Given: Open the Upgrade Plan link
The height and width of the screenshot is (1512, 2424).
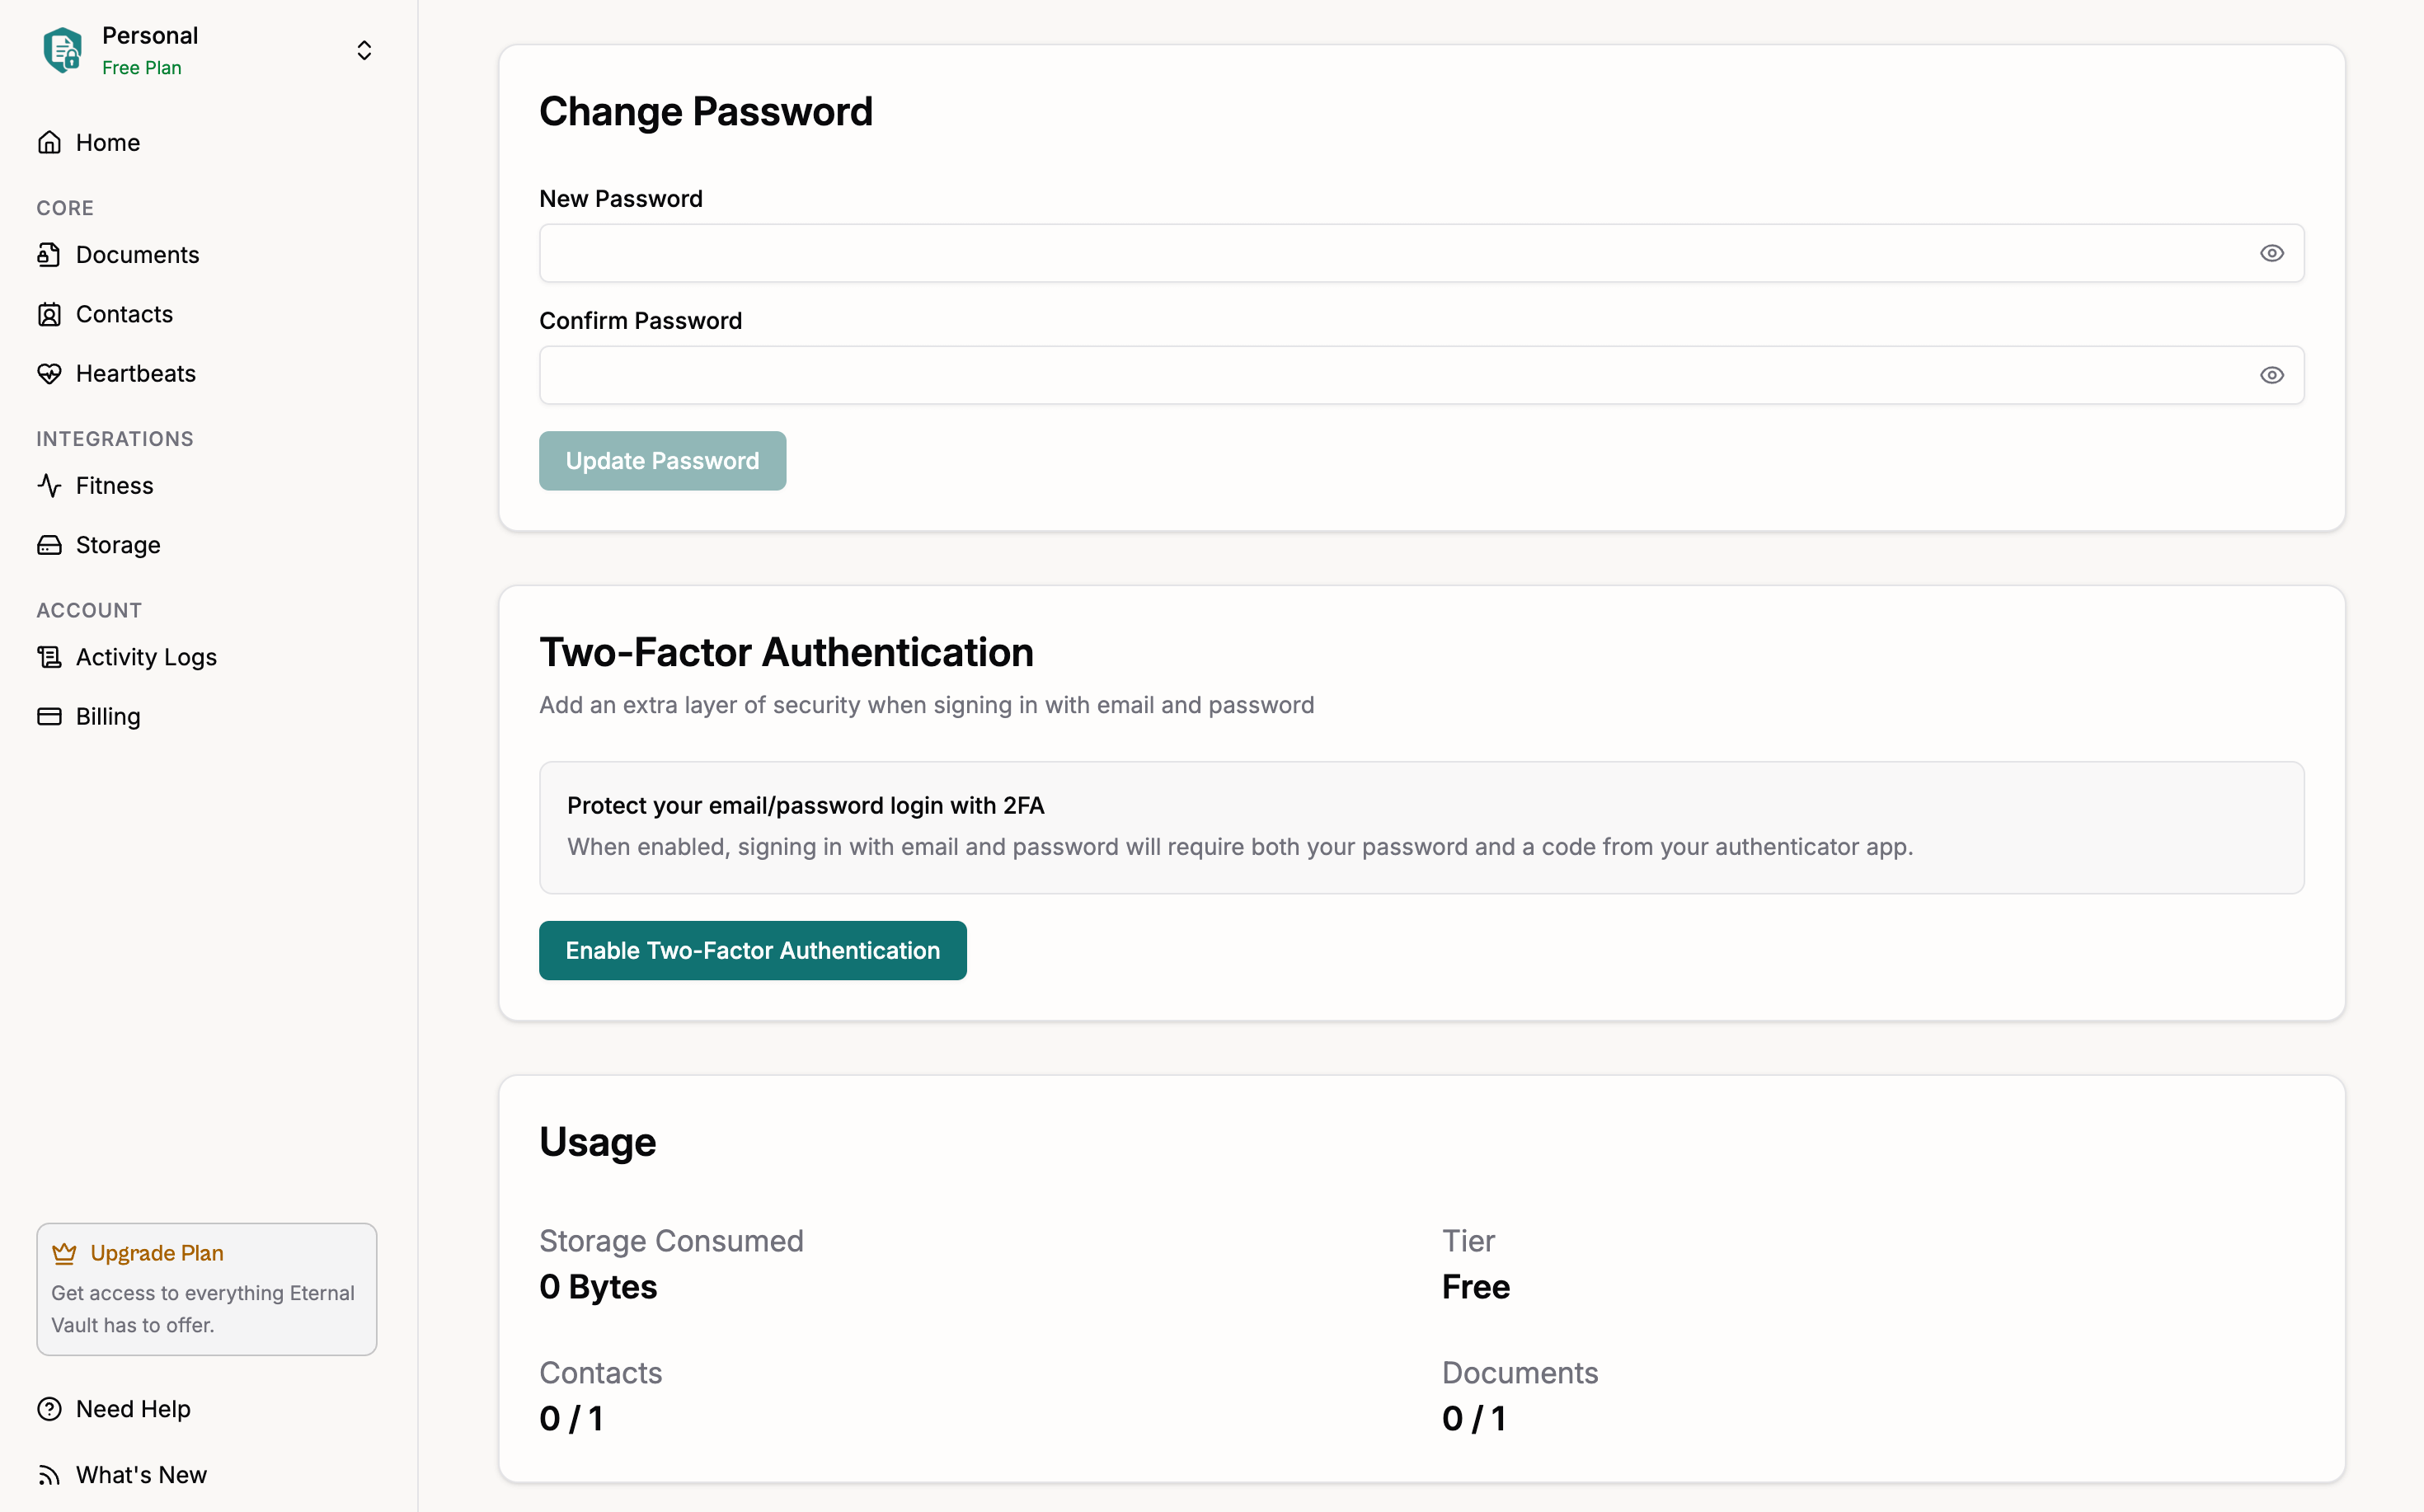Looking at the screenshot, I should pyautogui.click(x=157, y=1253).
